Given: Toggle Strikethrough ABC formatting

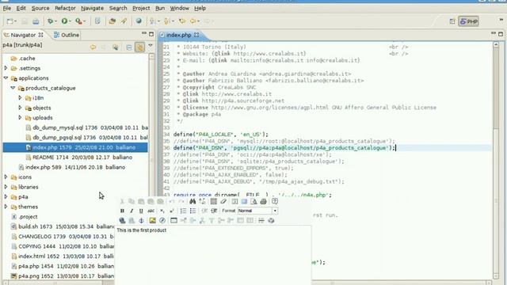Looking at the screenshot, I should [x=151, y=211].
